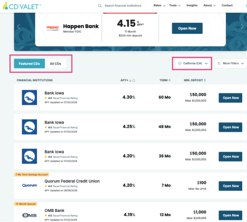Viewport: 247px width, 222px height.
Task: Open the Contact page
Action: click(227, 5)
